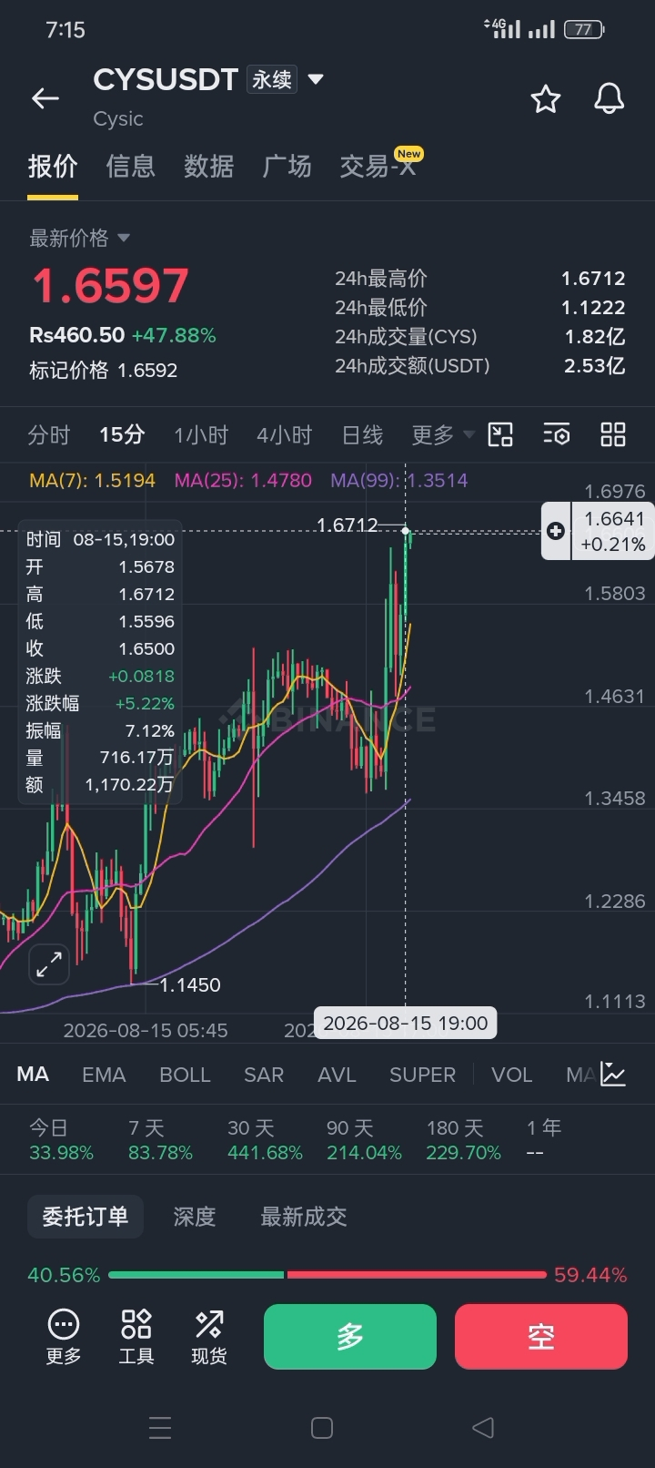Open indicator chart settings icon beside VOL
Screen dimensions: 655x1468
point(613,1075)
